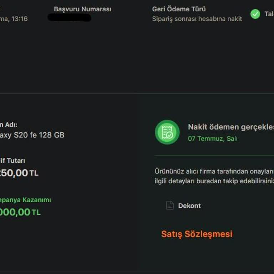Screen dimensions: 274x274
Task: Click the green 000,00 TL campaign amount
Action: point(20,212)
